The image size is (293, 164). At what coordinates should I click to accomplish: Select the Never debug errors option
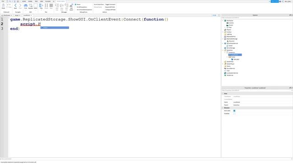78,4
